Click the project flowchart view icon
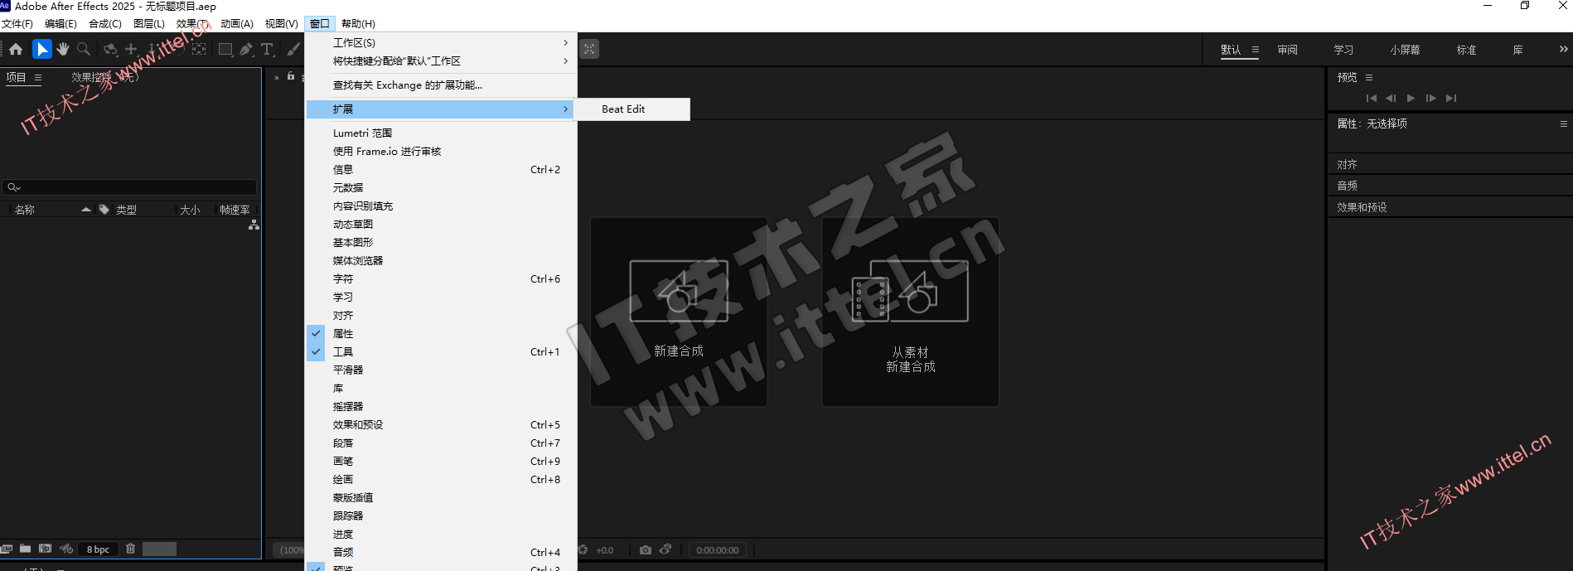The image size is (1573, 571). click(x=254, y=225)
